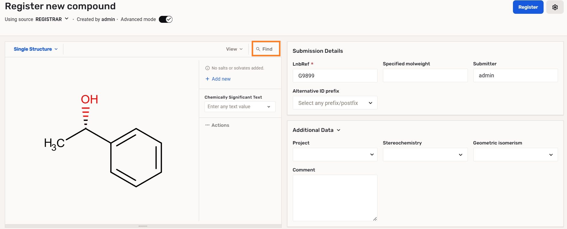
Task: Open the settings gear icon
Action: point(555,7)
